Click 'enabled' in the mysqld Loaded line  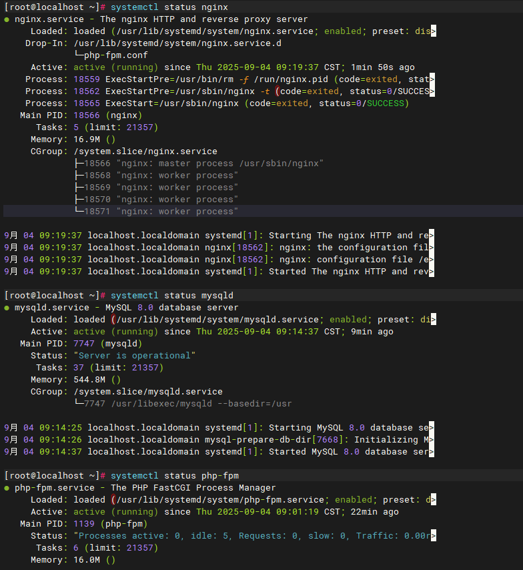click(348, 320)
